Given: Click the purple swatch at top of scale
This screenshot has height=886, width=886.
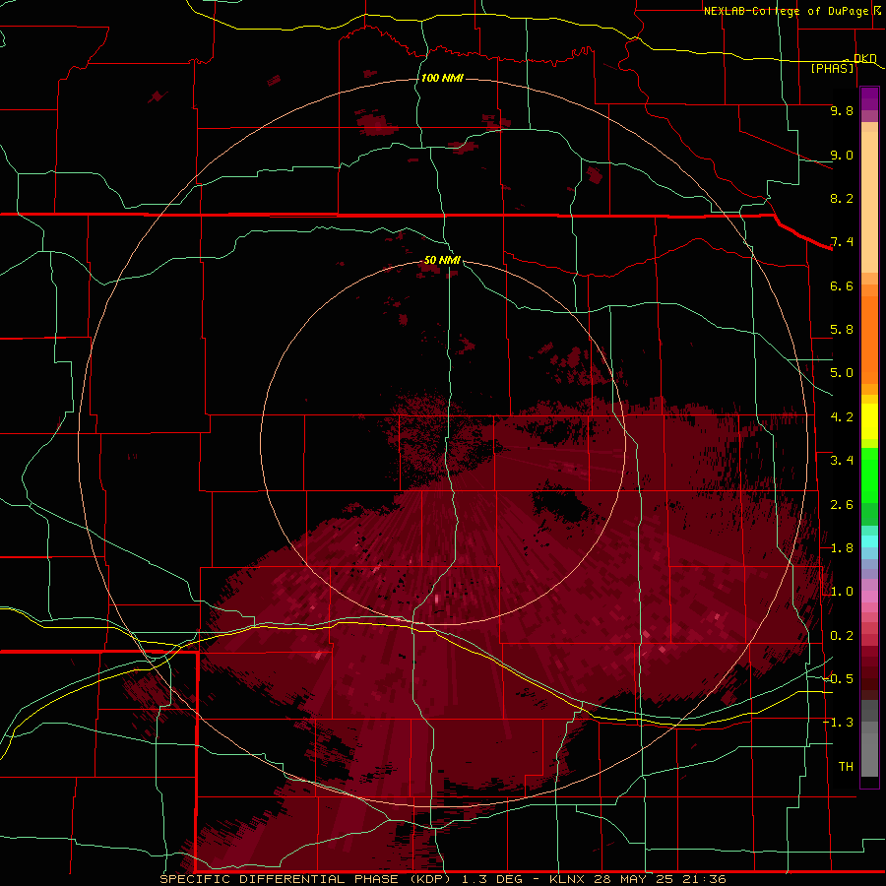Looking at the screenshot, I should [x=869, y=98].
